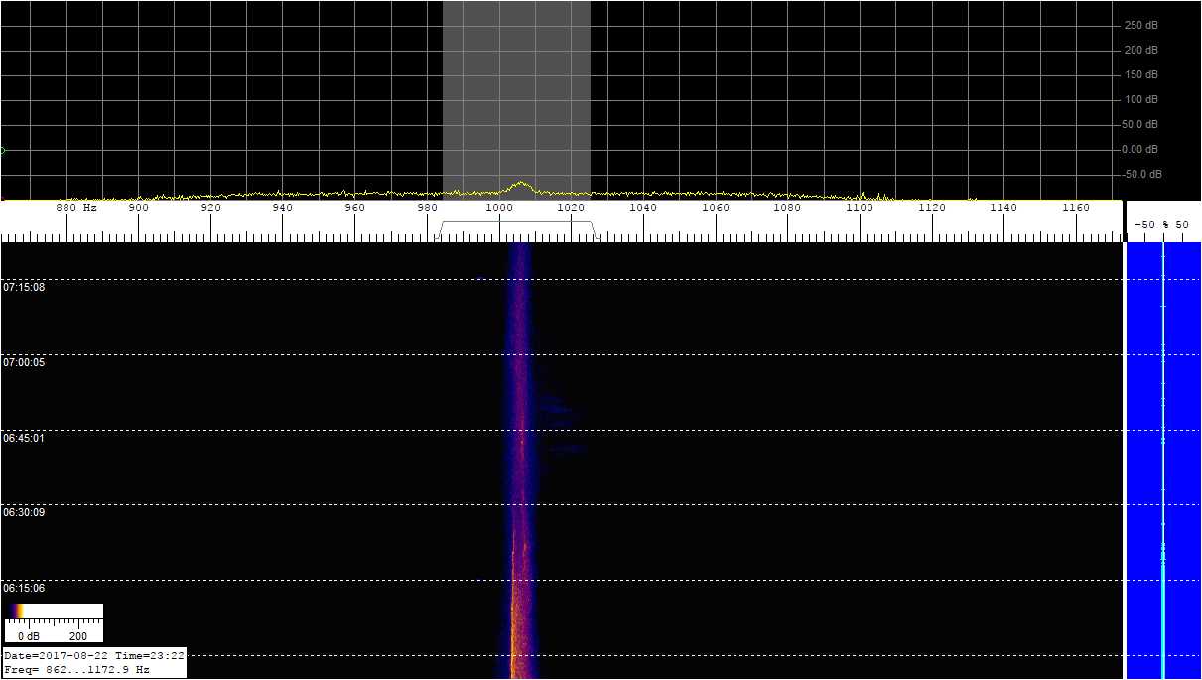Click the filter passband bracket on the frequency scale
Viewport: 1202px width, 680px height.
(516, 225)
